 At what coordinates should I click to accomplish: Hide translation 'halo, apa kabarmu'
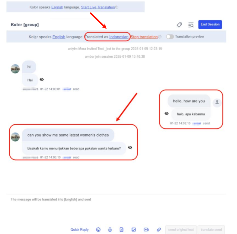tap(166, 113)
